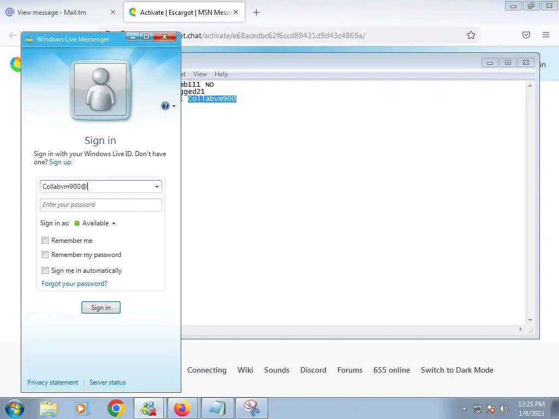Expand the email address dropdown arrow

(x=157, y=187)
